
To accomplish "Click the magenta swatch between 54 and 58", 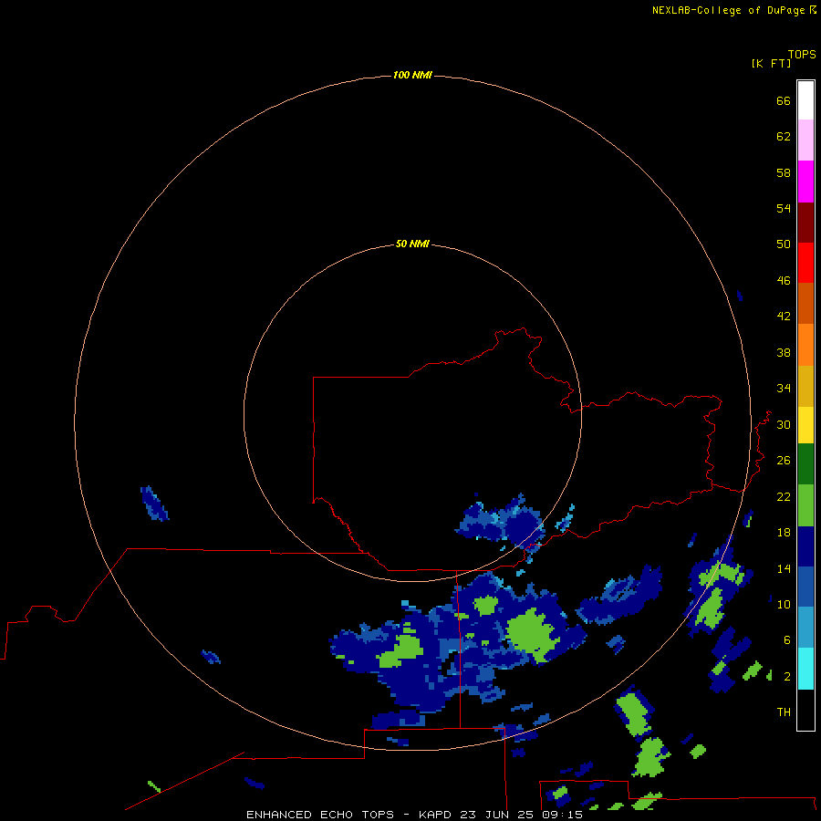I will click(805, 182).
